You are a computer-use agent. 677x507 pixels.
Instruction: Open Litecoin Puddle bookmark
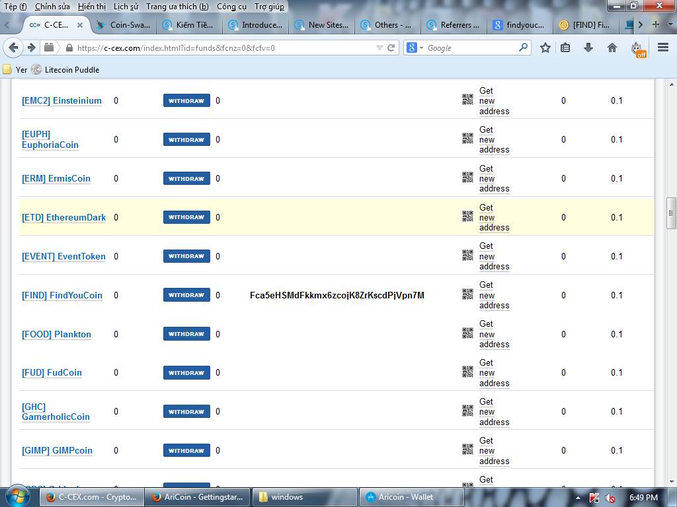click(65, 69)
